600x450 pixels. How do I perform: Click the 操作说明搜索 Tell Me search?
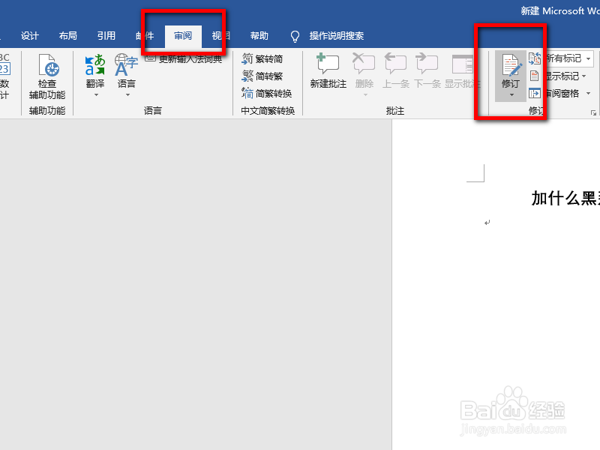coord(335,35)
